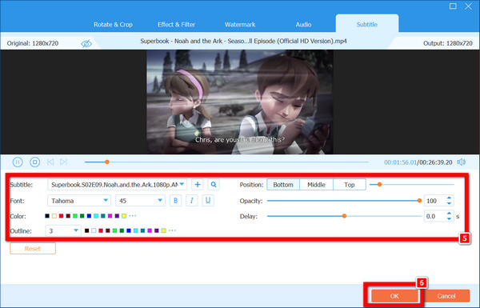This screenshot has width=480, height=308.
Task: Select the Subtitle tab
Action: click(x=366, y=25)
